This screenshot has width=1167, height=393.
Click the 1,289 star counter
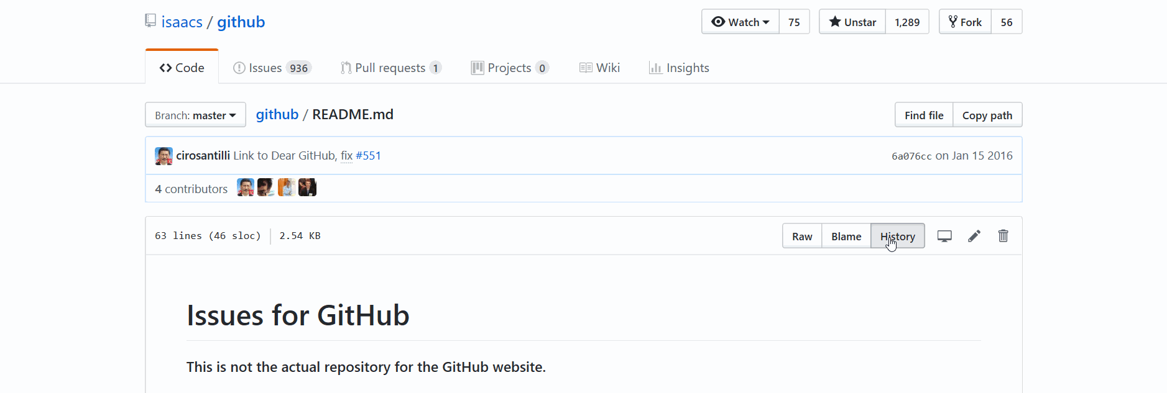pyautogui.click(x=907, y=21)
